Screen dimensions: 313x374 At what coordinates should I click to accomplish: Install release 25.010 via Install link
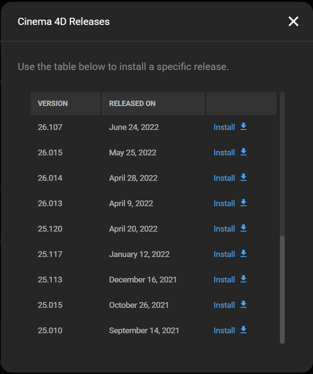click(224, 330)
